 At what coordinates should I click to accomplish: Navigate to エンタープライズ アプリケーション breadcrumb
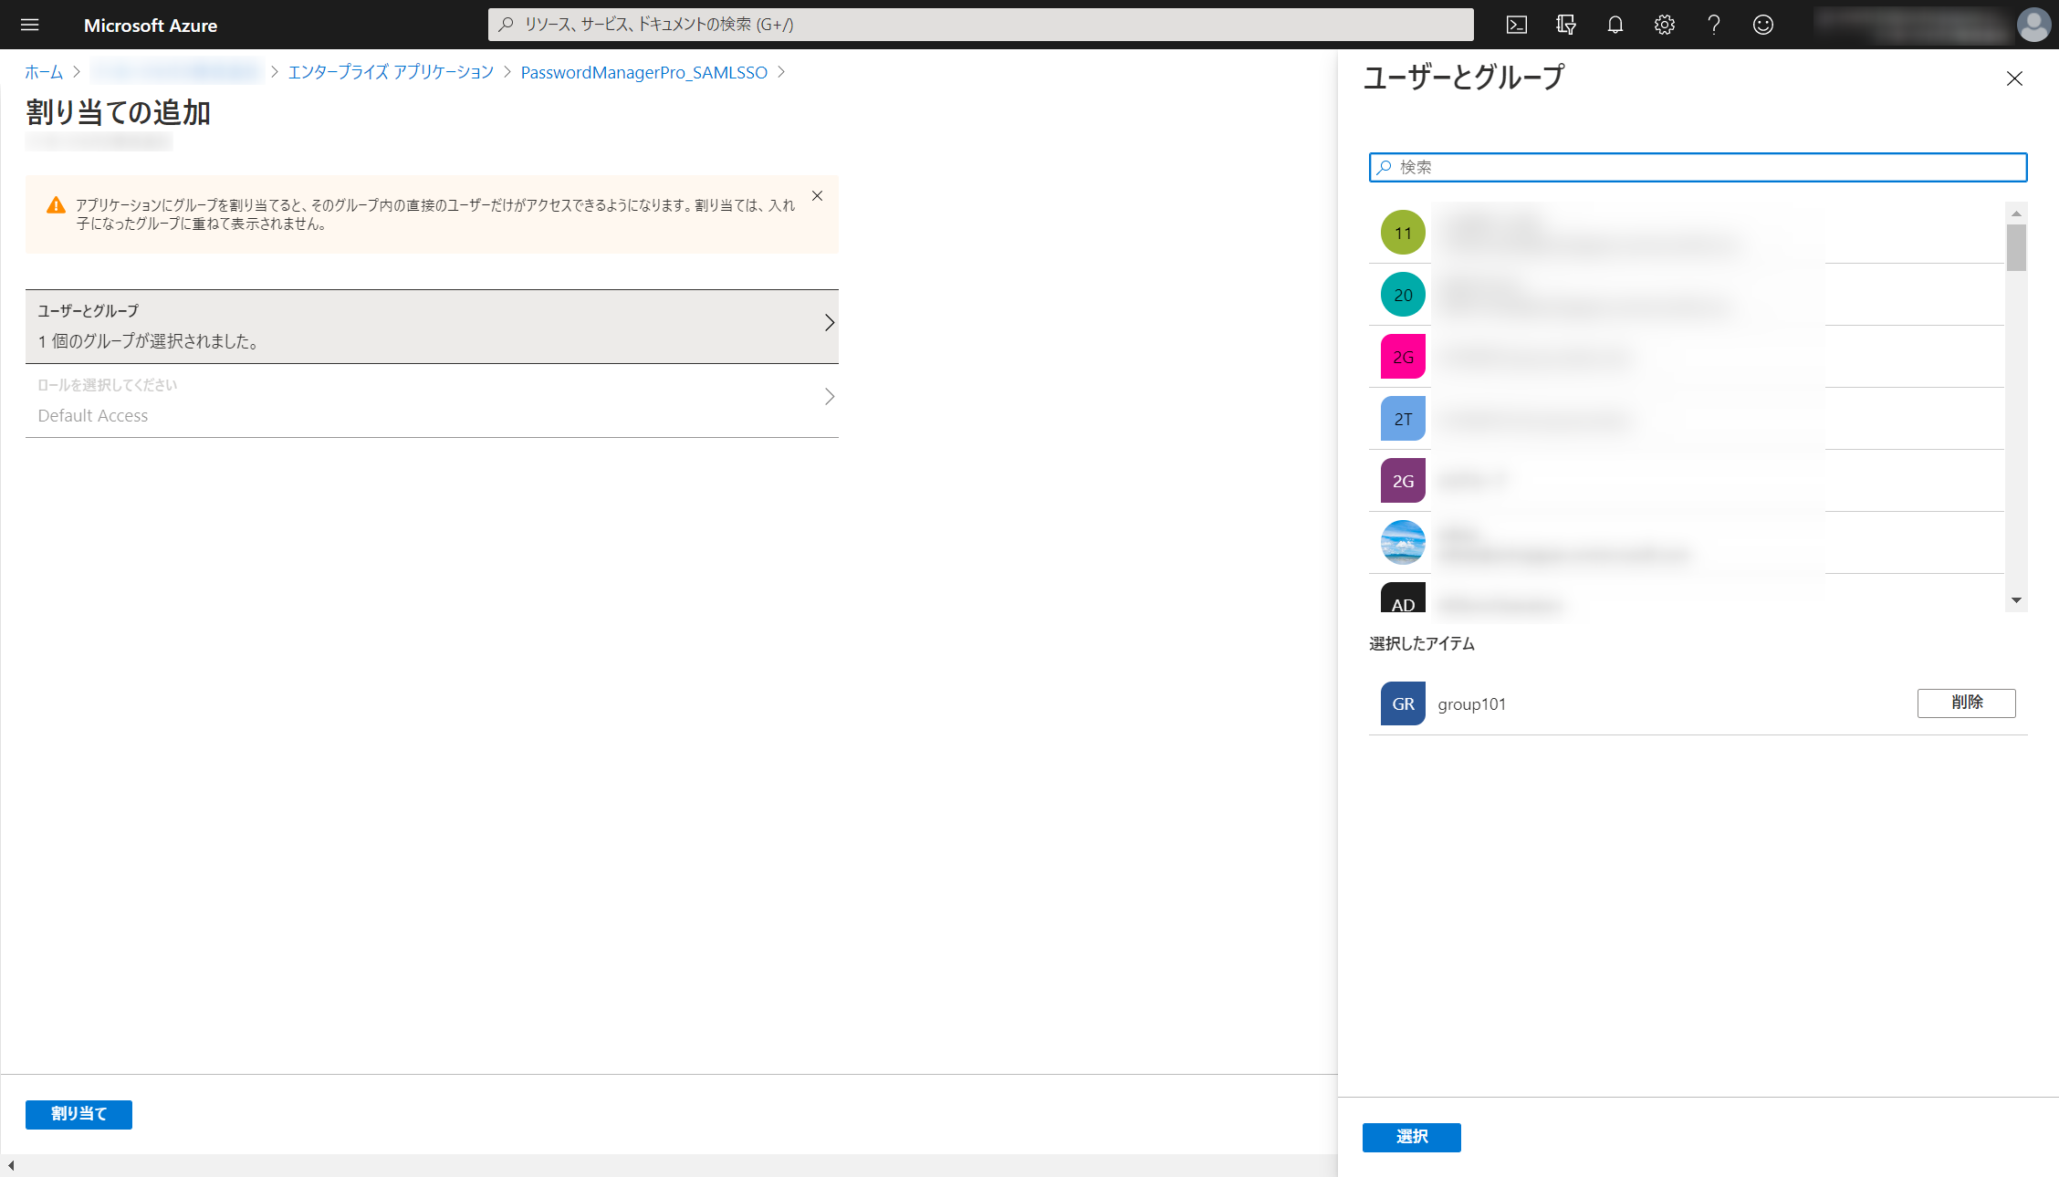(391, 72)
